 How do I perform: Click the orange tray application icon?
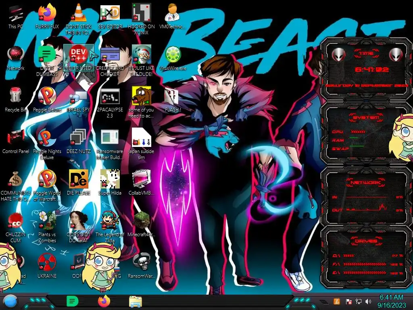(x=337, y=301)
